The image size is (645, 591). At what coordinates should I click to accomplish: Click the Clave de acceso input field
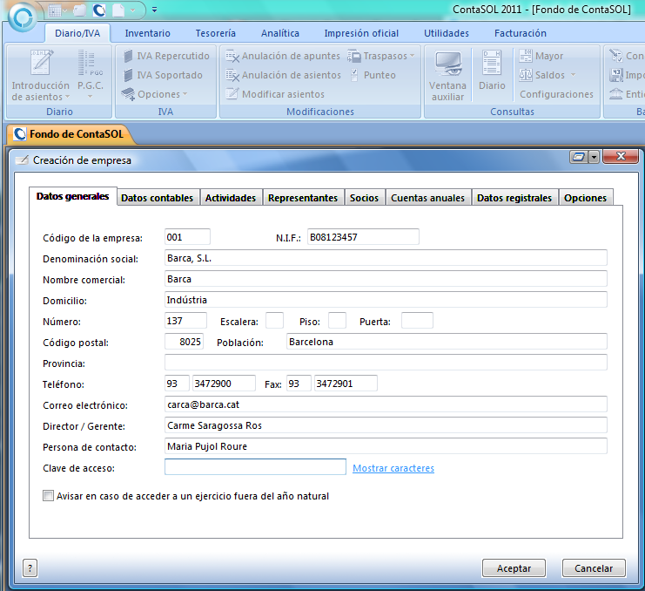pos(255,467)
